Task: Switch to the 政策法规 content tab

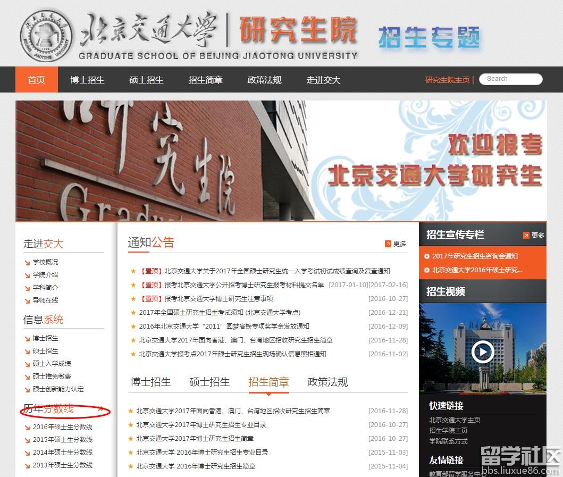Action: (328, 382)
